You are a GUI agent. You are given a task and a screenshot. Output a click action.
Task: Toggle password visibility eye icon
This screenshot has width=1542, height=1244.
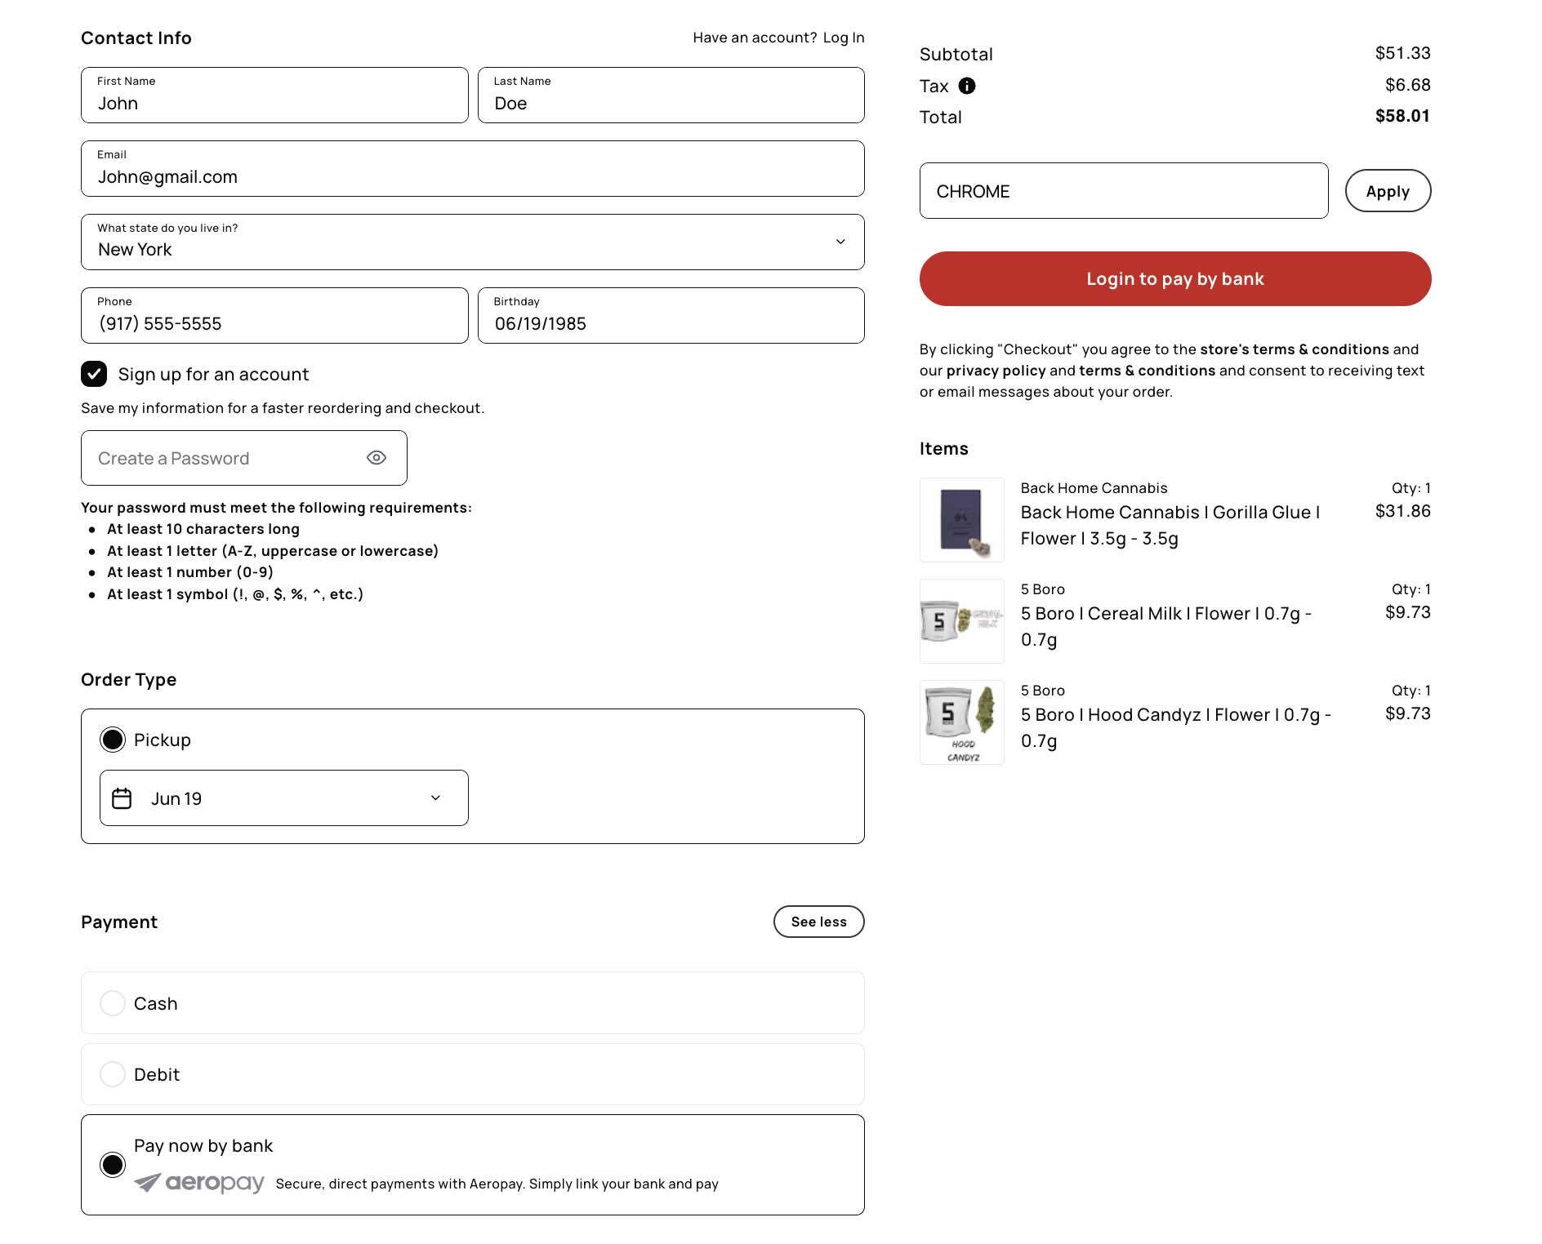(377, 458)
